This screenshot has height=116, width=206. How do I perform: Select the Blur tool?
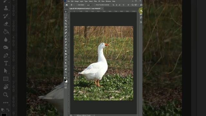(66, 51)
